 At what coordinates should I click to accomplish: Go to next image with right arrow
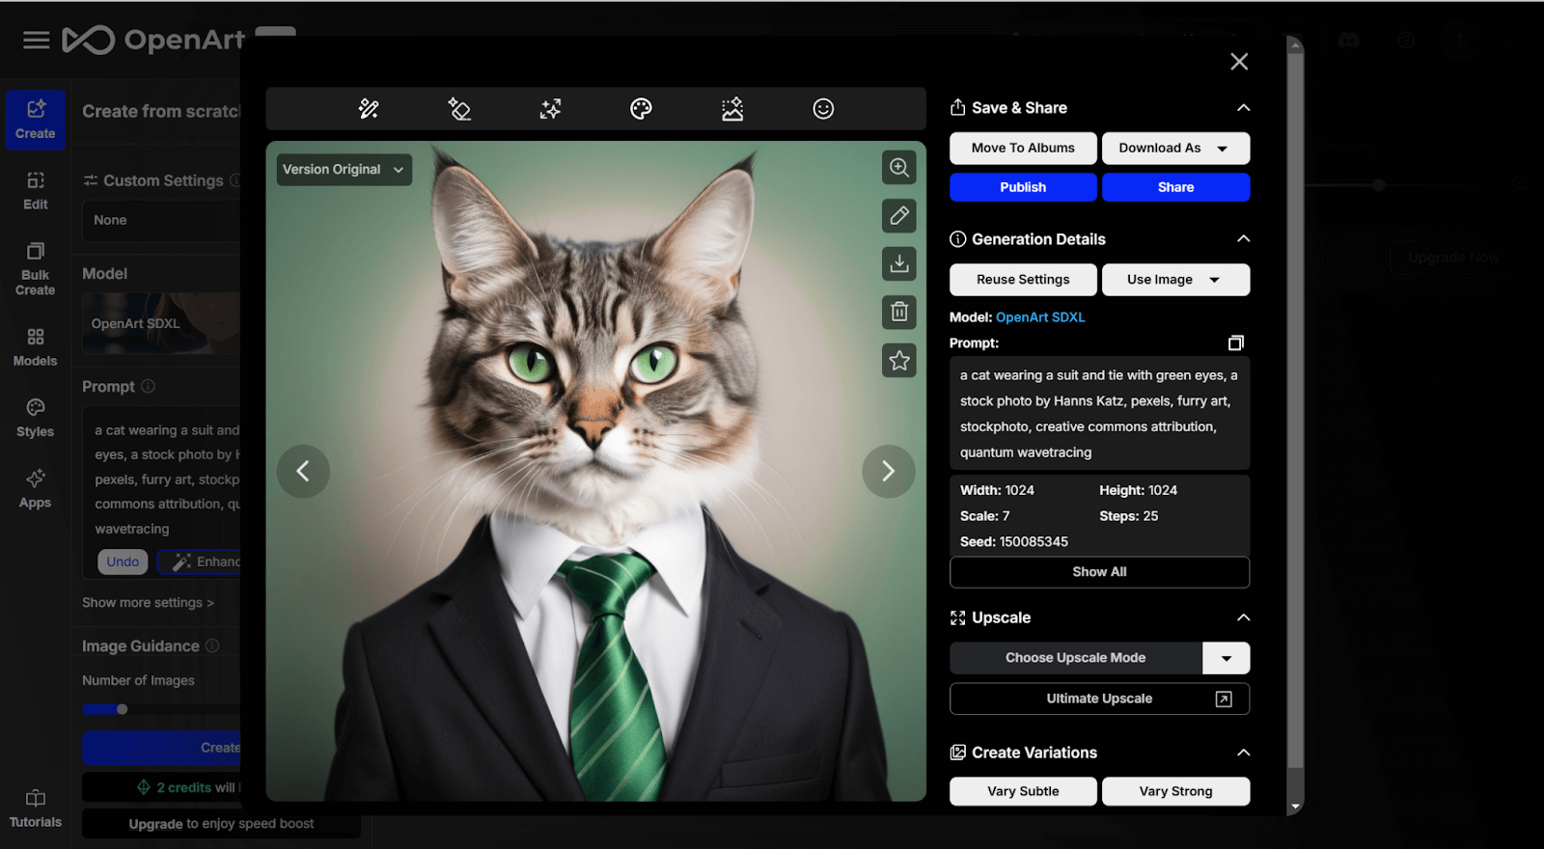(x=888, y=471)
